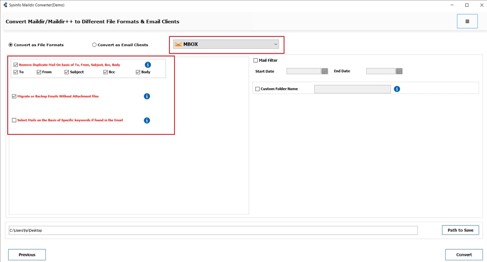Click info icon for Specific keywords option
Viewport: 487px width, 262px height.
(147, 120)
